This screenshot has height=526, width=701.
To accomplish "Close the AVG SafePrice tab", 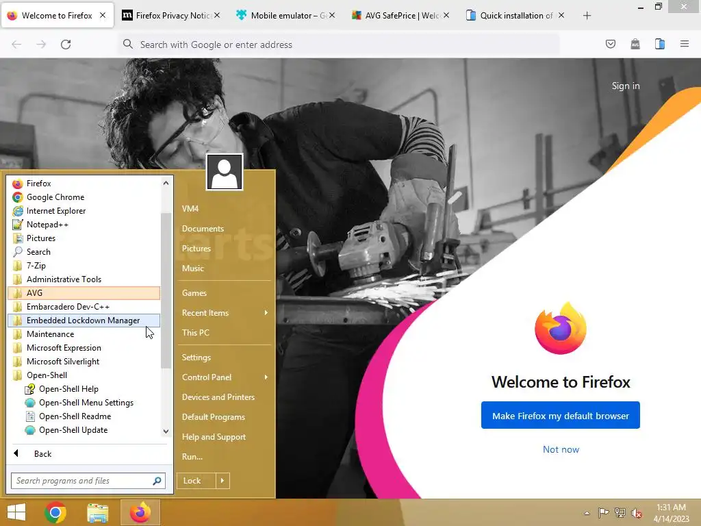I will click(446, 15).
